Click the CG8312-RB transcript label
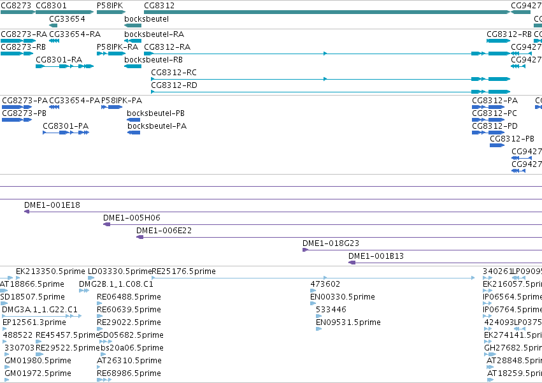542x383 pixels. [509, 34]
